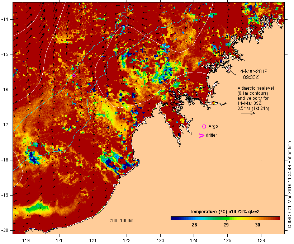Click the colorbar tick label 28
294x244 pixels.
[x=194, y=225]
